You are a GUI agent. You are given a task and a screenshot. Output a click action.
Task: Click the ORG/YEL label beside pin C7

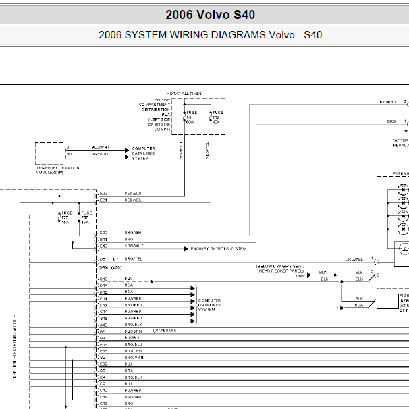click(x=133, y=259)
